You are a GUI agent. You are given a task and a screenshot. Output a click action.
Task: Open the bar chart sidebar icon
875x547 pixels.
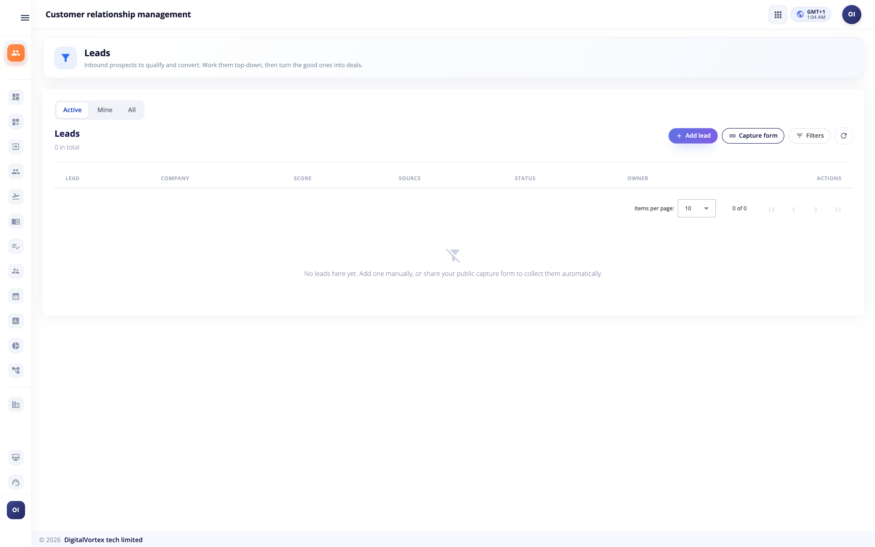pos(15,321)
